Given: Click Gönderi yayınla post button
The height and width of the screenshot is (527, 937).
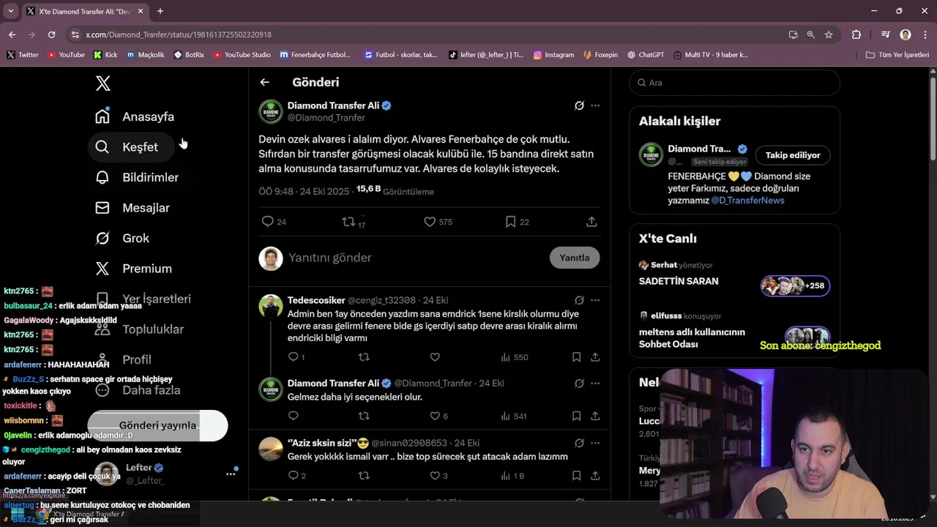Looking at the screenshot, I should [157, 426].
